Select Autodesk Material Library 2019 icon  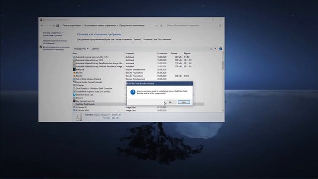point(74,60)
